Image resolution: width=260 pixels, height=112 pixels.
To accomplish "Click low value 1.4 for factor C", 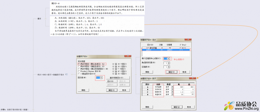I will click(179, 92).
